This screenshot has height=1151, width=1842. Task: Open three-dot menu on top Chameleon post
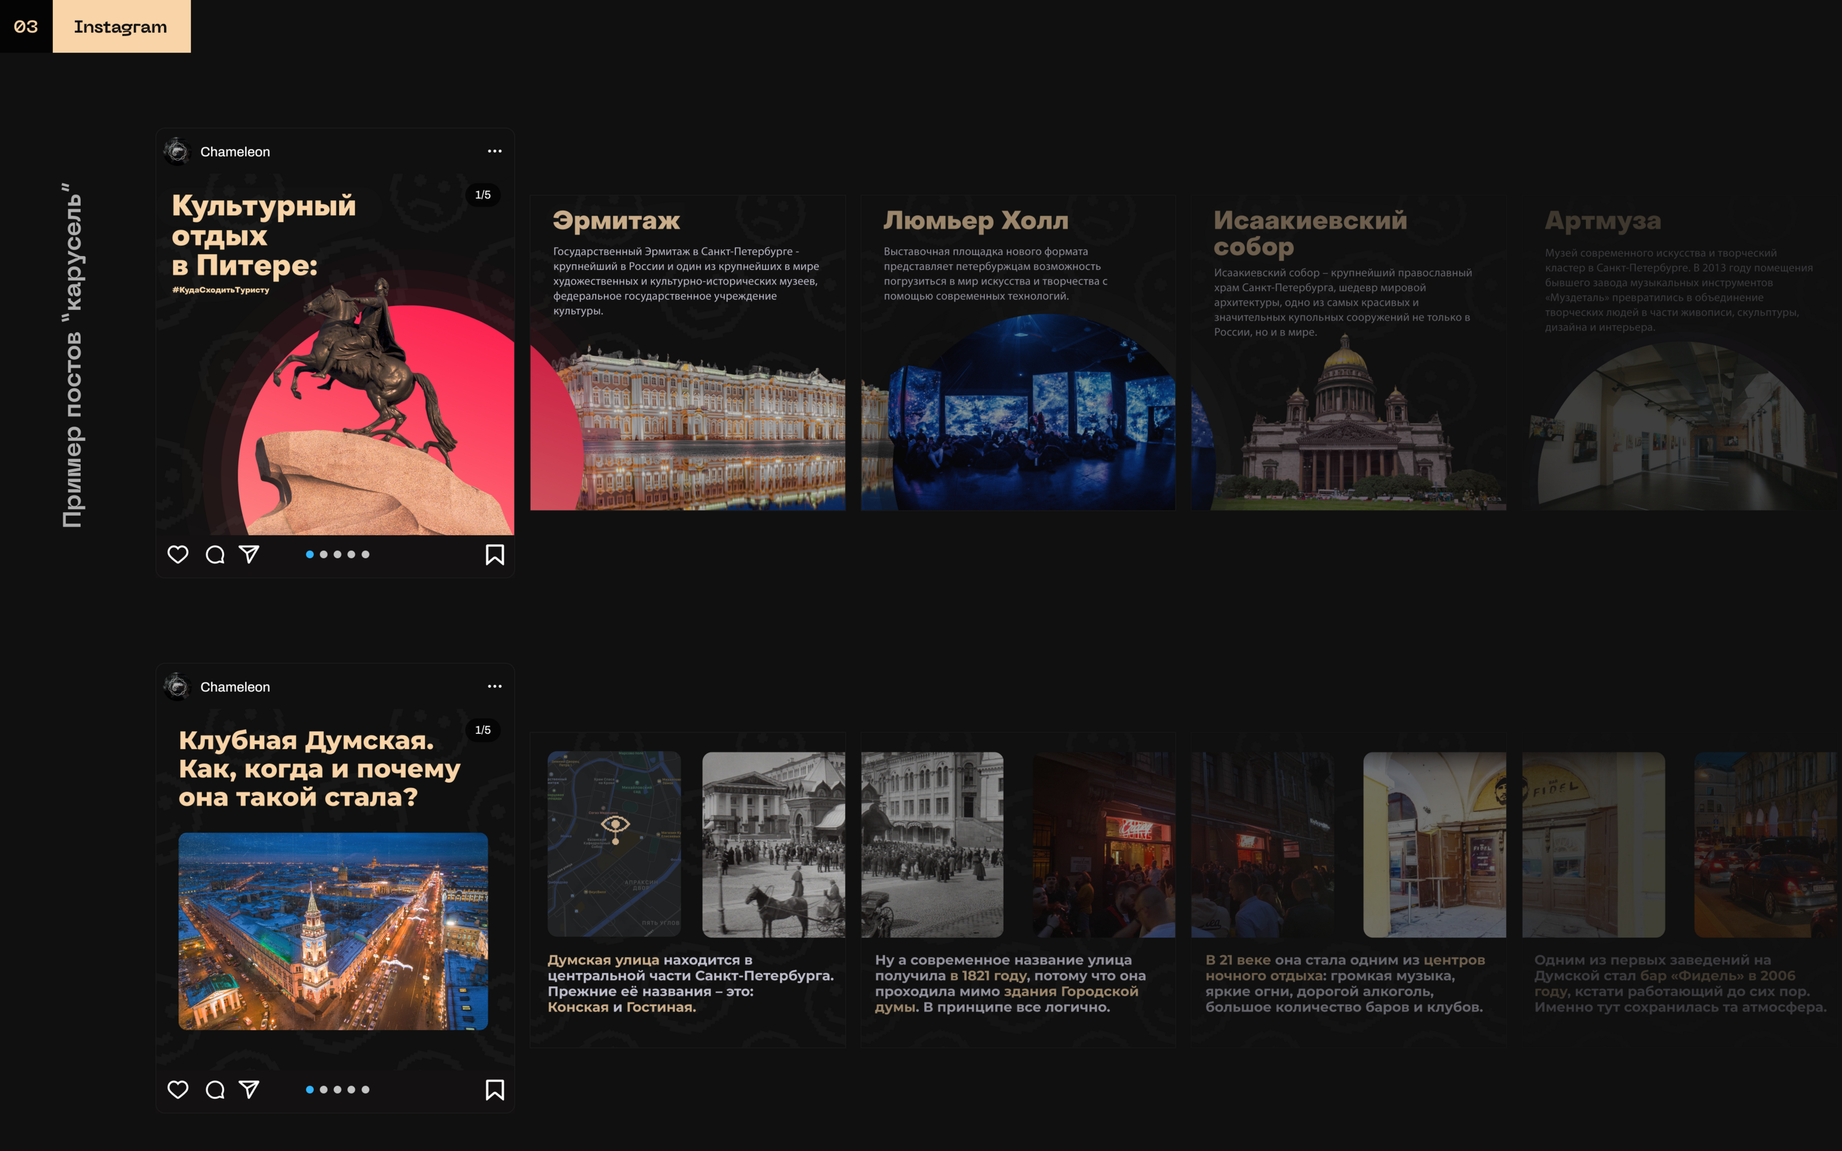[495, 151]
